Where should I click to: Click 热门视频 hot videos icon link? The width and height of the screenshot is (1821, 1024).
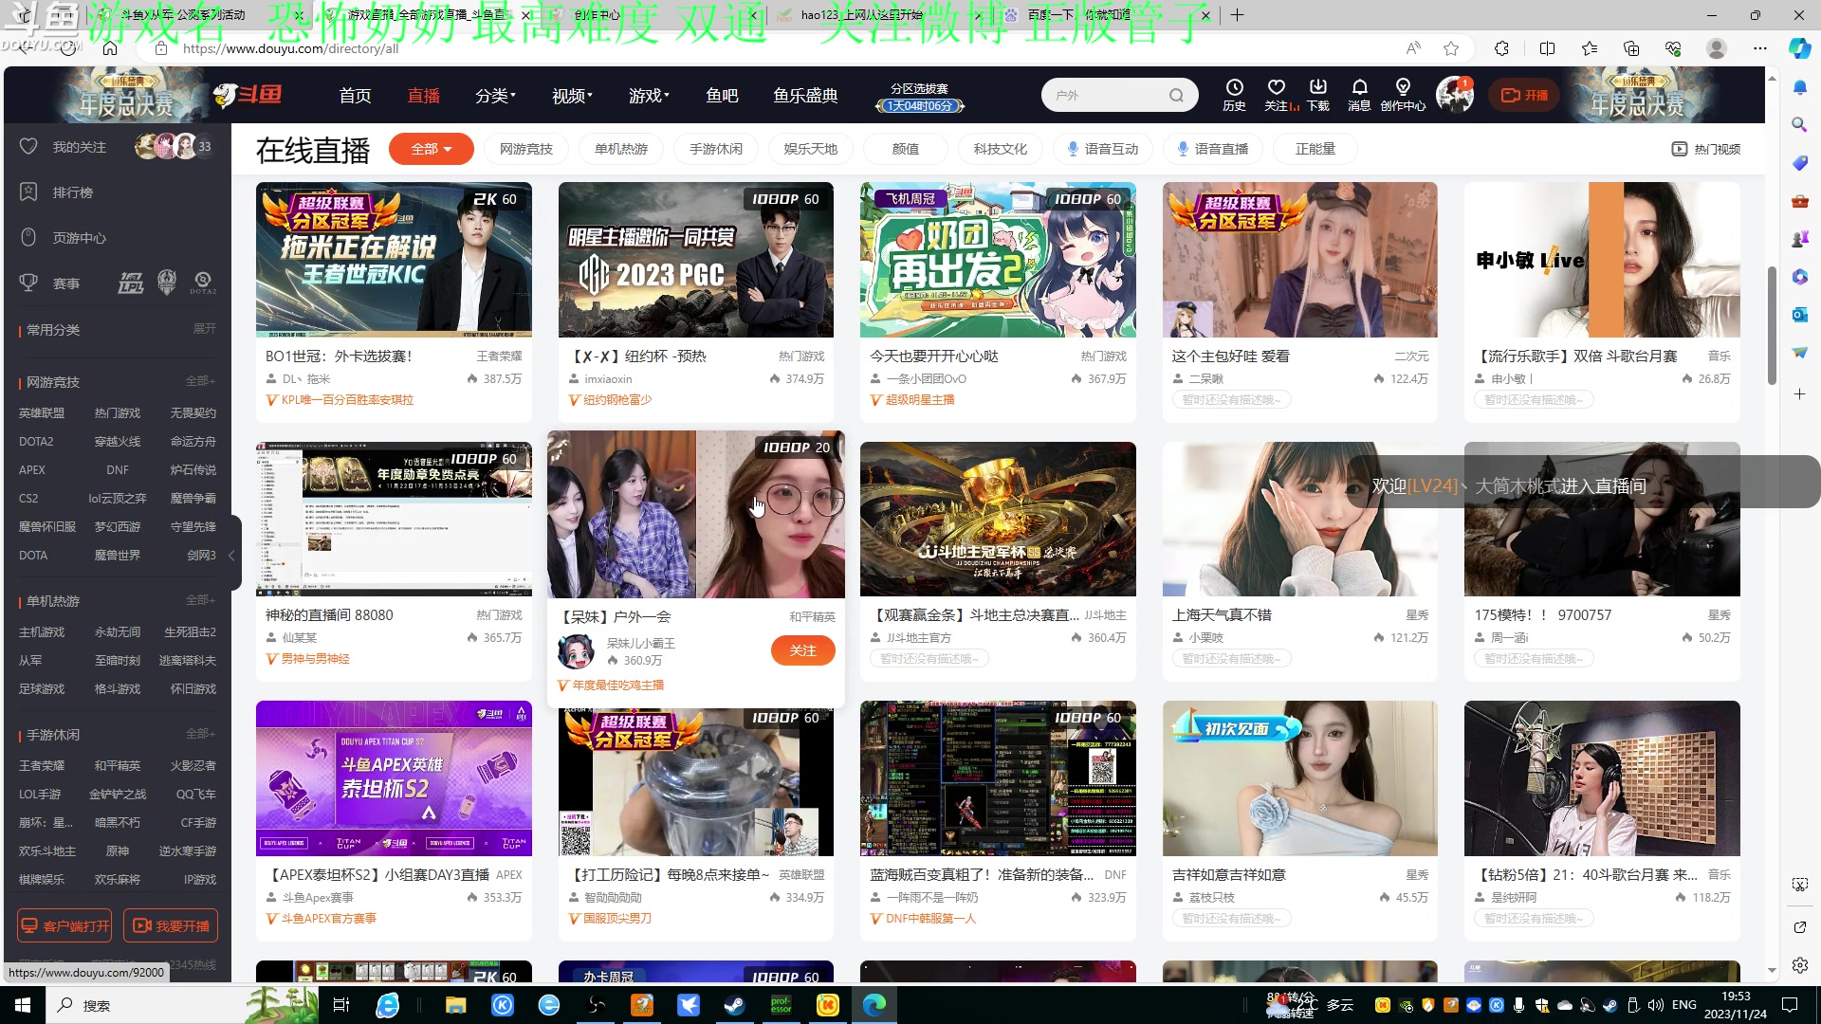pos(1705,149)
